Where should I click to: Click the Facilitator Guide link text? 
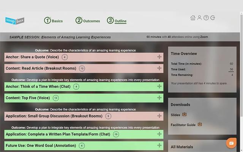tap(183, 125)
